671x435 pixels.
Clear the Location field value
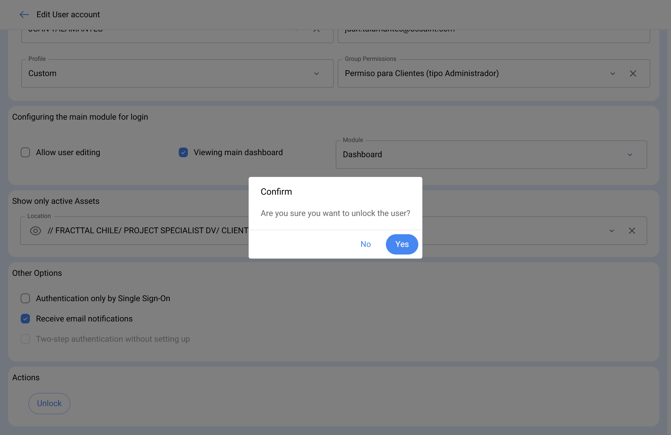[631, 231]
